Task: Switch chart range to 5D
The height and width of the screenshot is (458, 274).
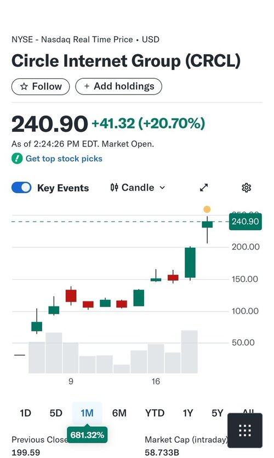Action: [56, 413]
